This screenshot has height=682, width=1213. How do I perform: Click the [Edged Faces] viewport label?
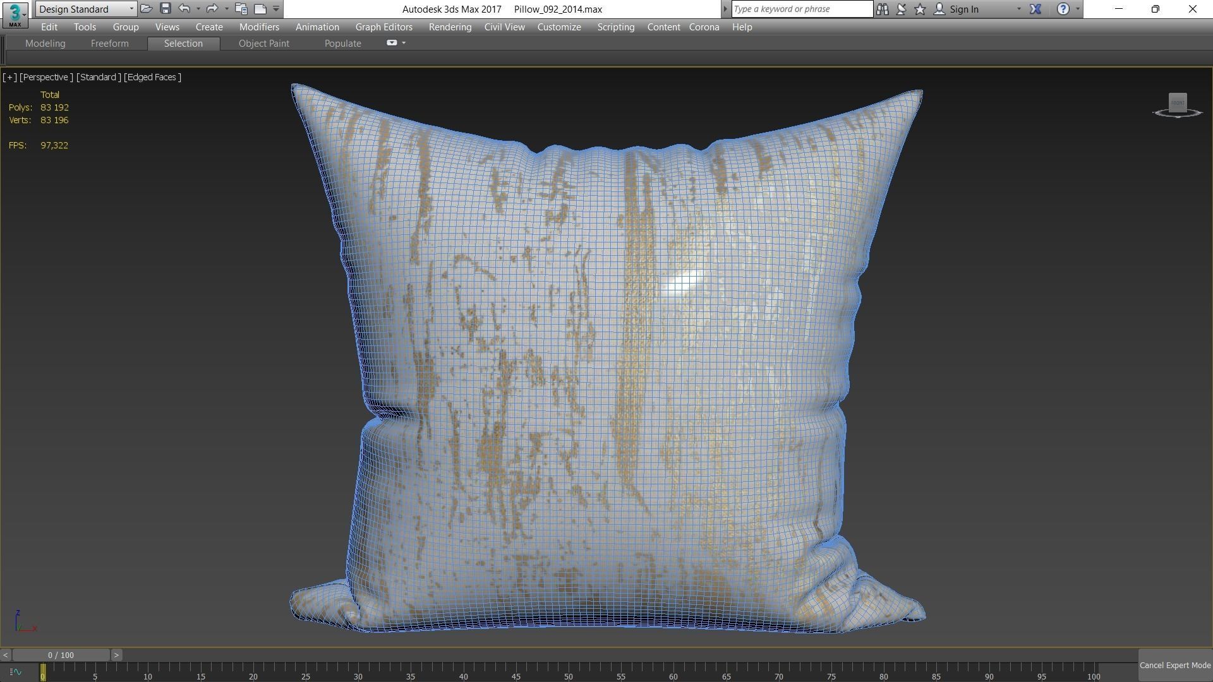click(152, 77)
